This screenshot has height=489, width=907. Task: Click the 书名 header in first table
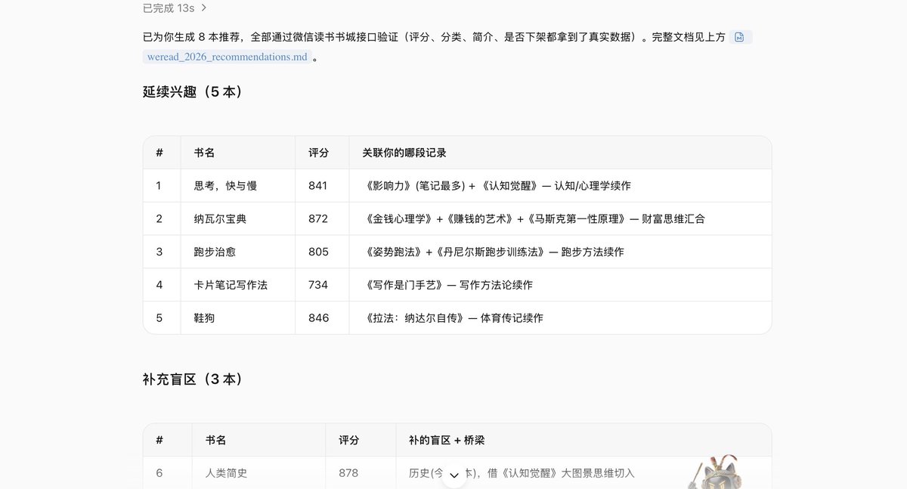point(204,153)
